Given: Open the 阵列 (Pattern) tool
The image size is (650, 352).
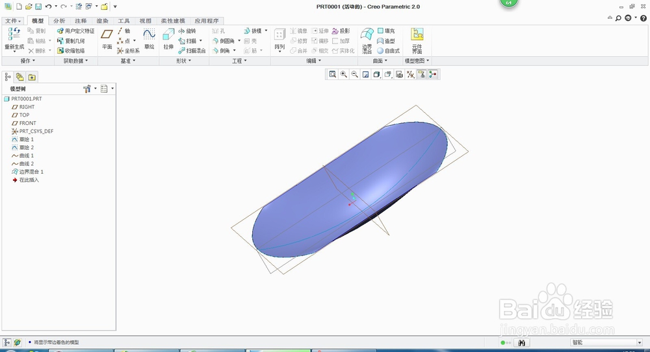Looking at the screenshot, I should pyautogui.click(x=279, y=41).
